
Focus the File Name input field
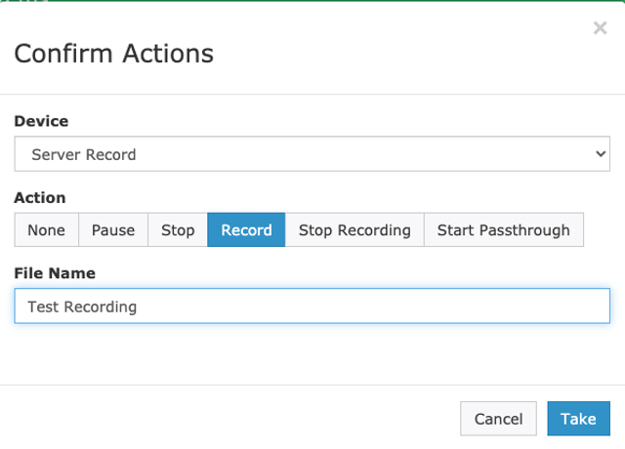[312, 306]
